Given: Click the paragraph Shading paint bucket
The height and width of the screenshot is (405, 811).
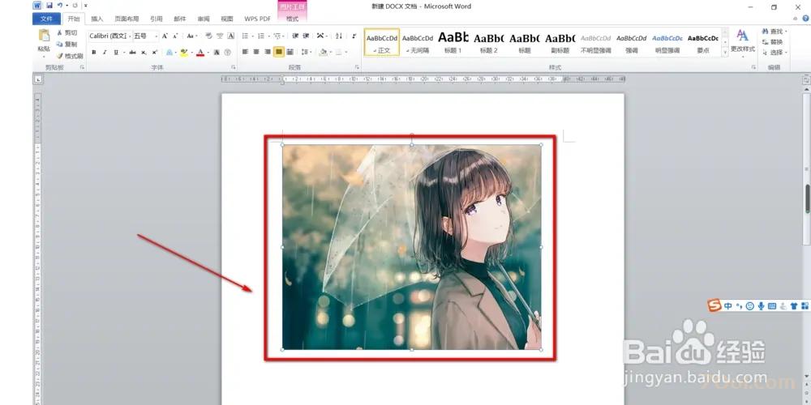Looking at the screenshot, I should (324, 52).
